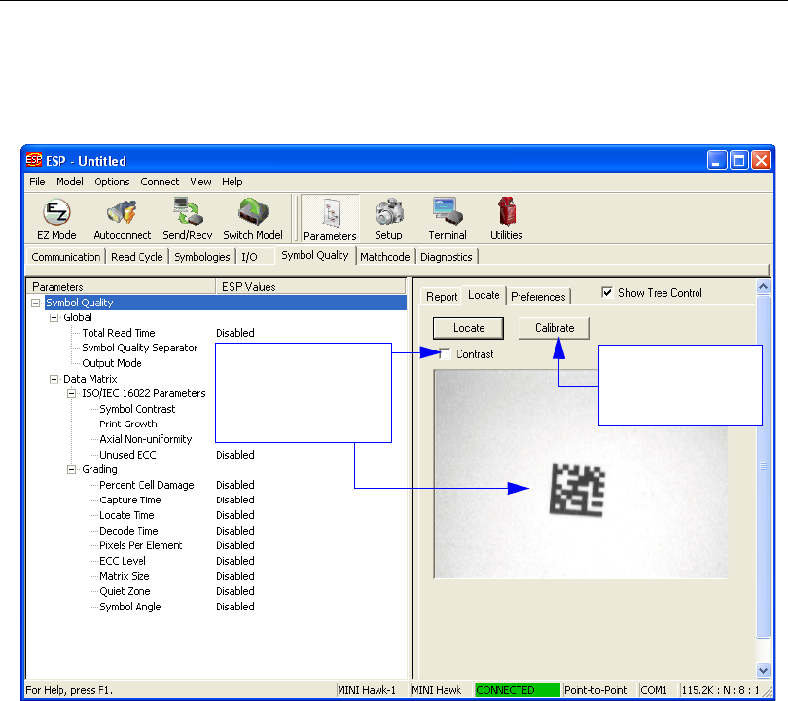Switch to the Report tab

point(442,297)
